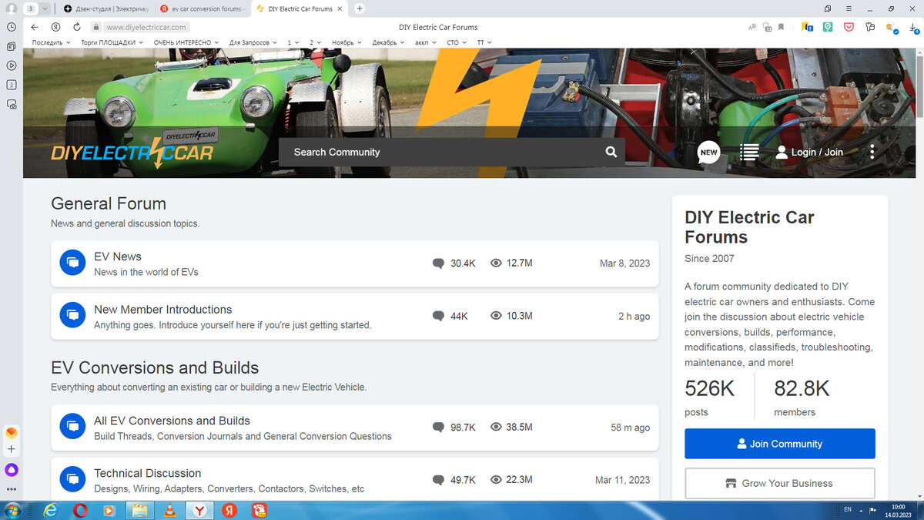Click the translate page icon in address bar
This screenshot has width=924, height=520.
(x=752, y=27)
